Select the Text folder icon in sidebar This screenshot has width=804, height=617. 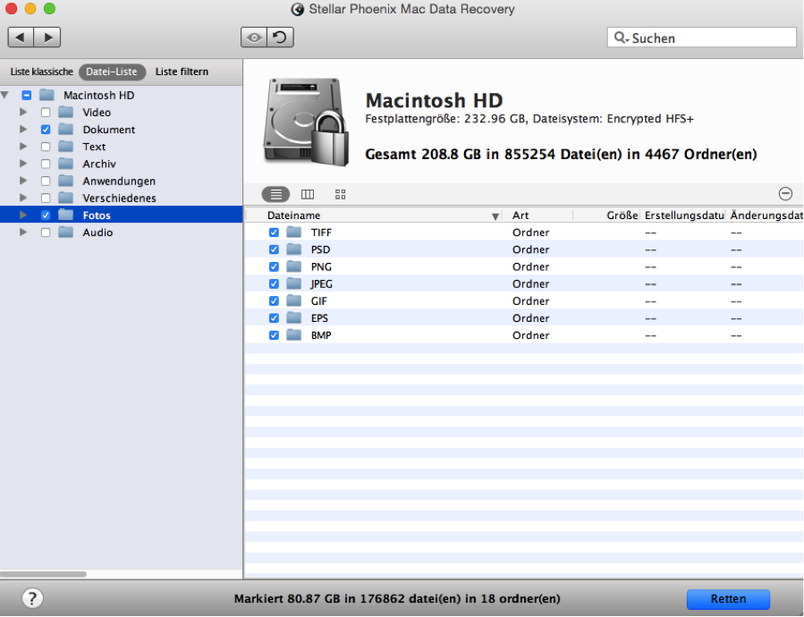click(65, 146)
